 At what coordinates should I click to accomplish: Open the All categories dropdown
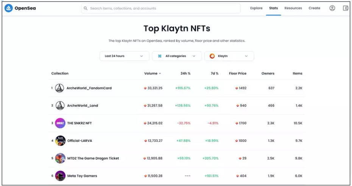tap(177, 56)
